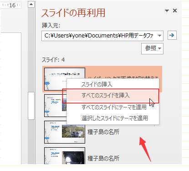This screenshot has width=189, height=171.
Task: Click the 挿入元: label
Action: pyautogui.click(x=51, y=25)
